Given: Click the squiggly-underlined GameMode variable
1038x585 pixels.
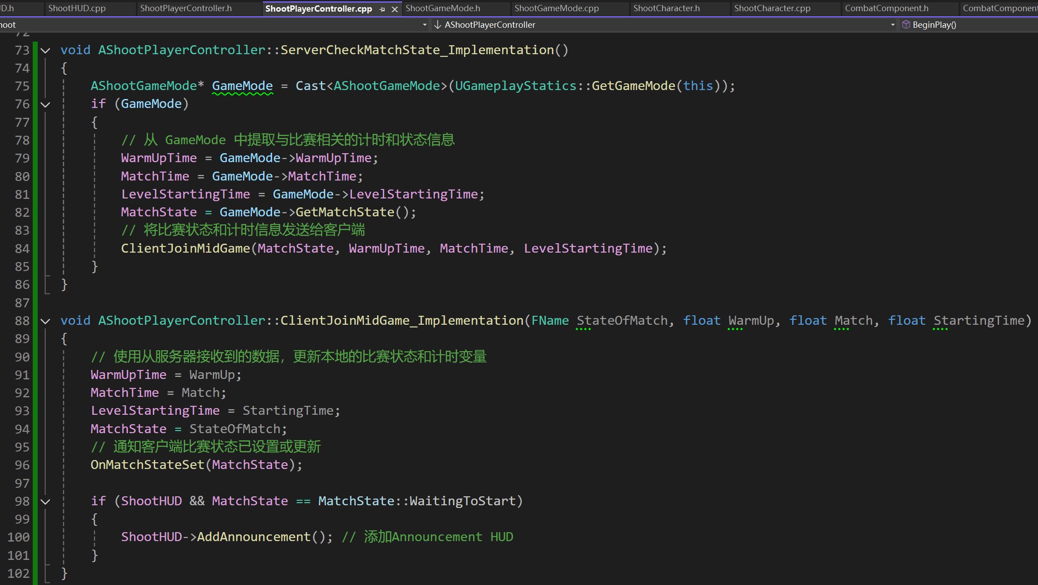Looking at the screenshot, I should 242,86.
